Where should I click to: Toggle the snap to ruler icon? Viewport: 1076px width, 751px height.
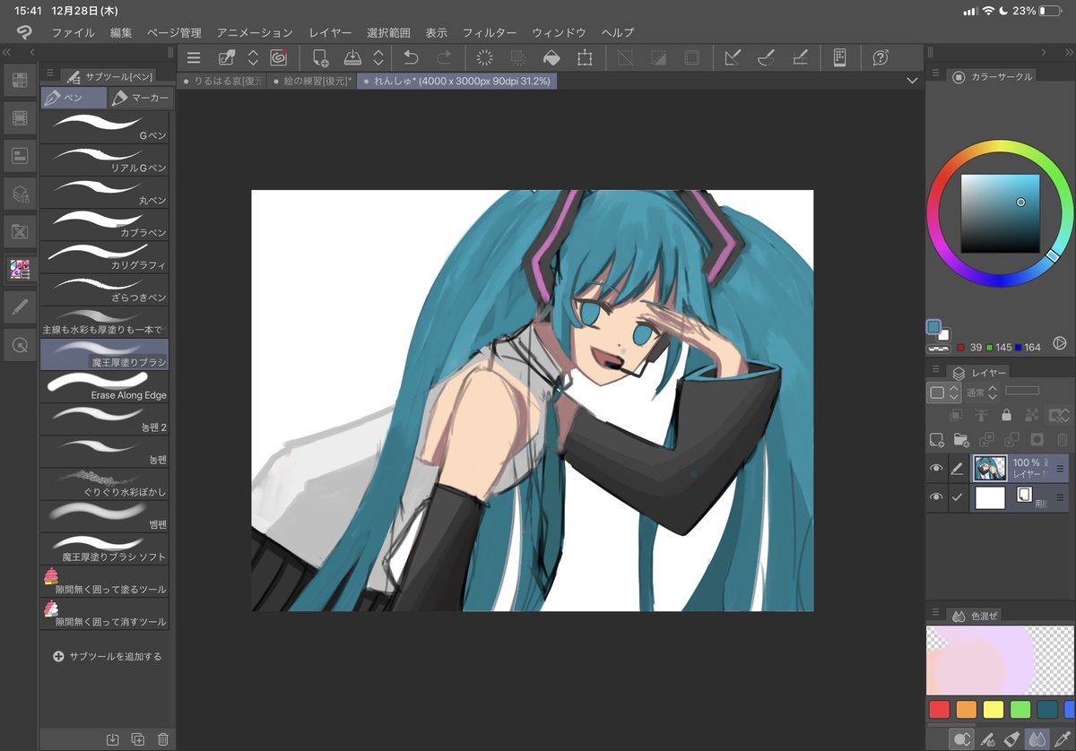(733, 57)
